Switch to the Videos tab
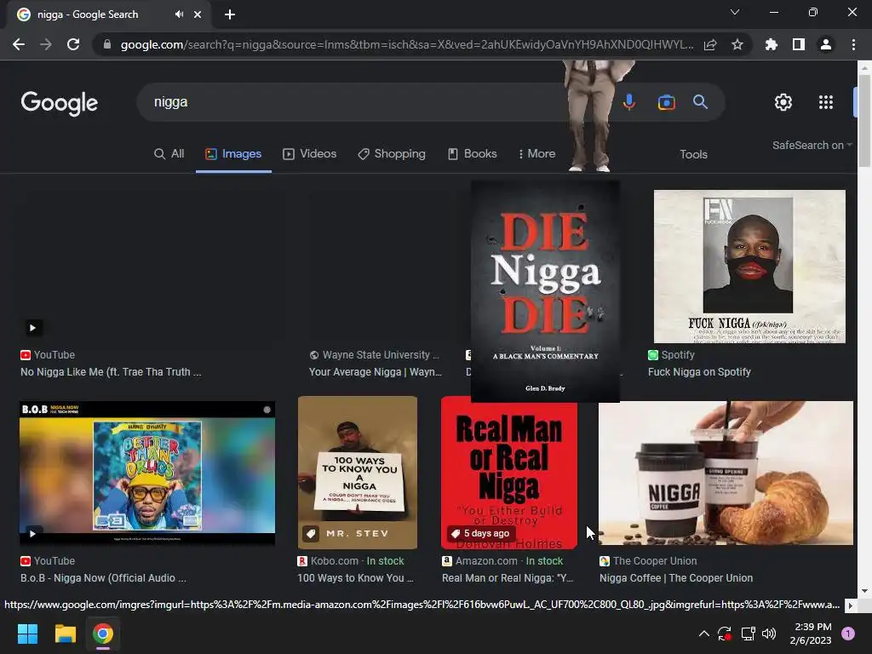Image resolution: width=872 pixels, height=654 pixels. point(310,154)
